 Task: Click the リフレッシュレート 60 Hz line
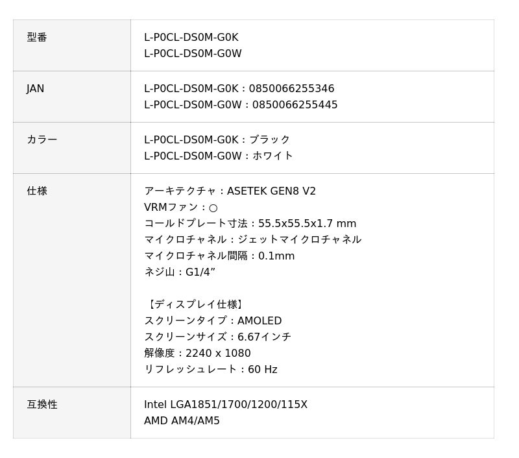tap(211, 370)
